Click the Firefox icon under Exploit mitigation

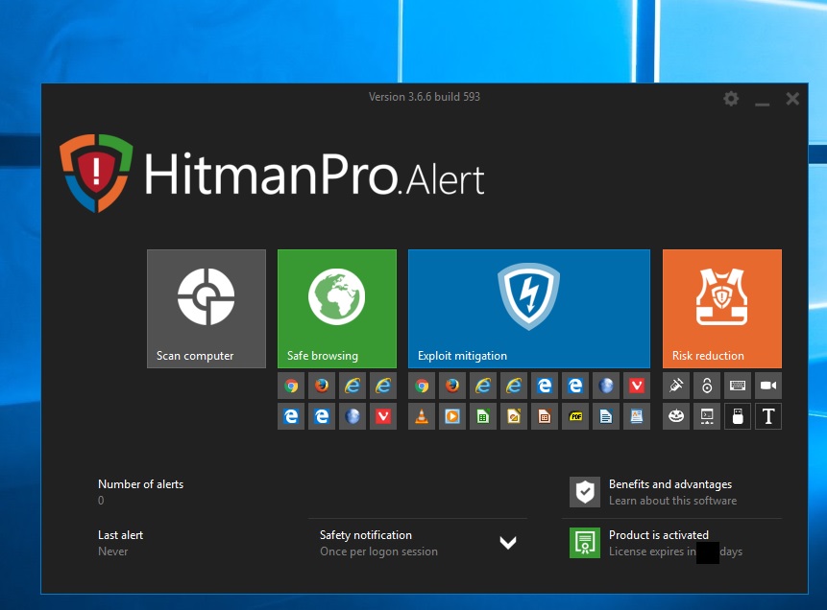click(x=452, y=387)
